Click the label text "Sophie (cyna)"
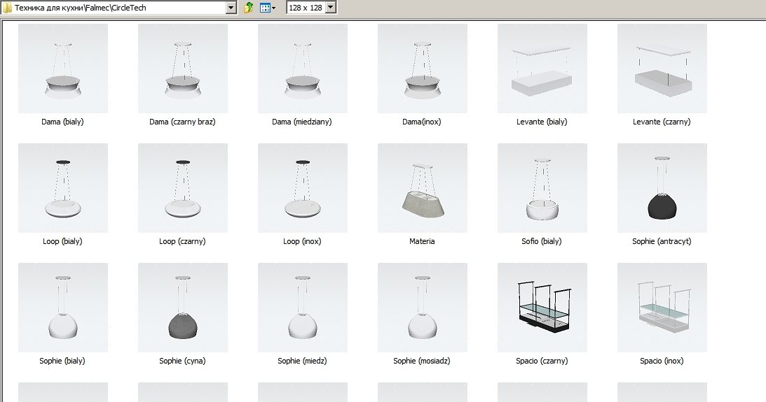Screen dimensions: 766x402 pos(182,361)
